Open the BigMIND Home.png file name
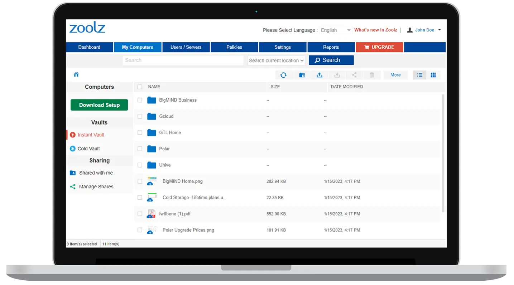This screenshot has height=285, width=514. [183, 181]
